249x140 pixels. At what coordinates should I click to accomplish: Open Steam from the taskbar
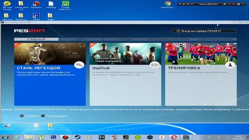[78, 137]
